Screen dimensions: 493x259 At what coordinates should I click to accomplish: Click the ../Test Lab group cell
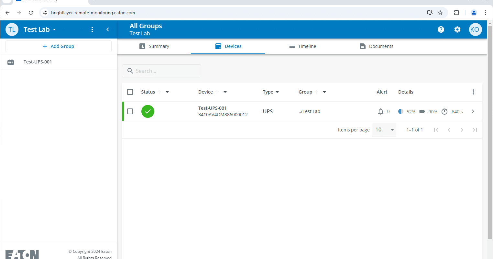309,111
